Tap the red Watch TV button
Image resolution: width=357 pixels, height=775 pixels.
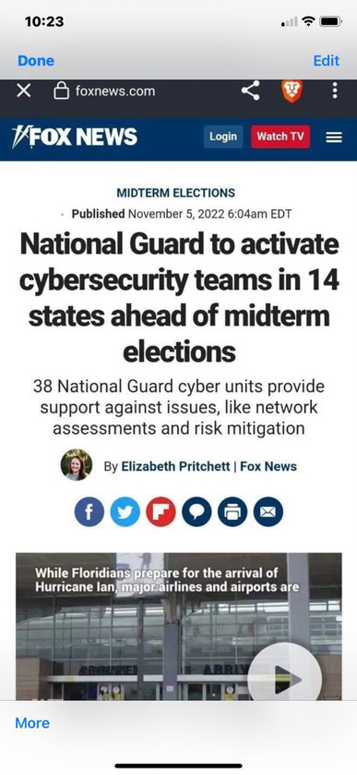[x=280, y=137]
